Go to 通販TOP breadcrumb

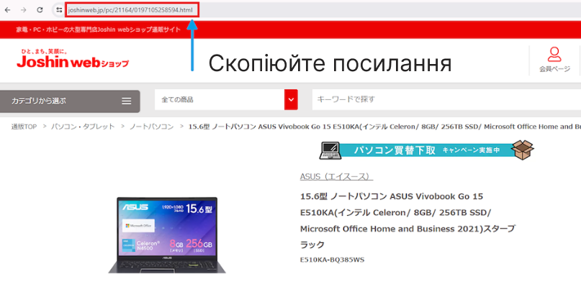[24, 127]
